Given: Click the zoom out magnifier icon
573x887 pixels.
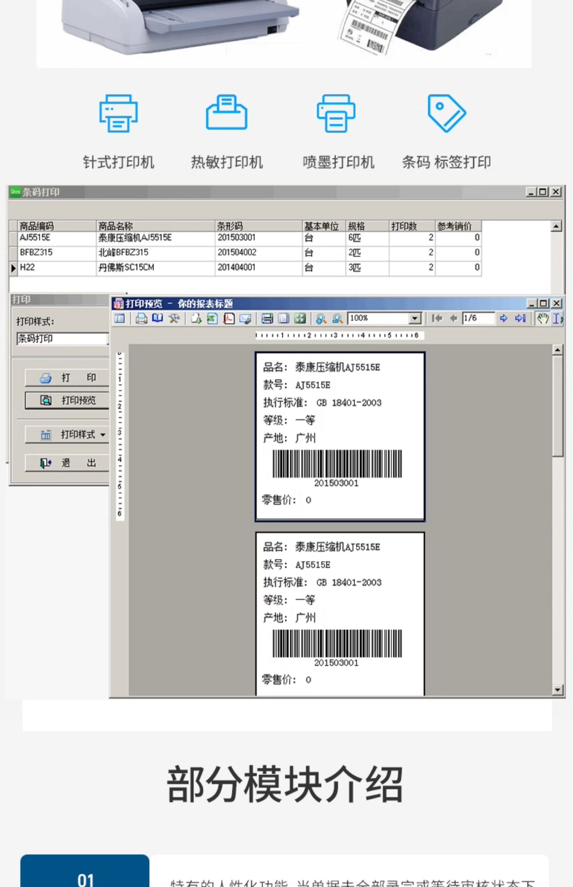Looking at the screenshot, I should tap(338, 318).
